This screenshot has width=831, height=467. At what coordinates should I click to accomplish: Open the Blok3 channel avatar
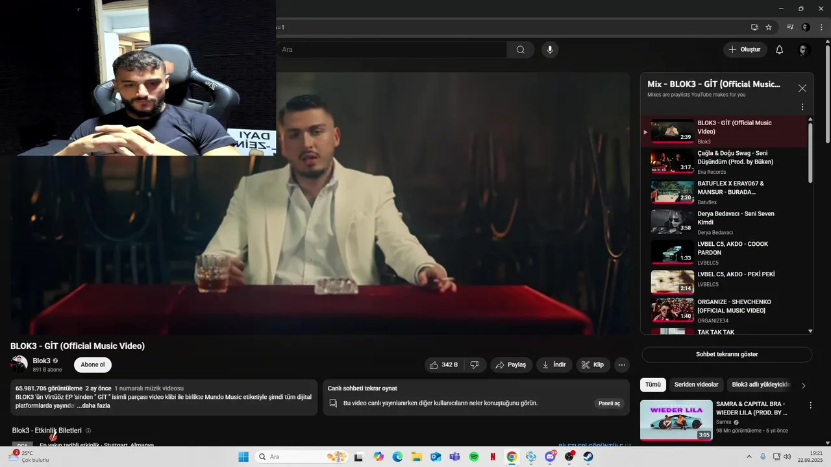coord(19,365)
